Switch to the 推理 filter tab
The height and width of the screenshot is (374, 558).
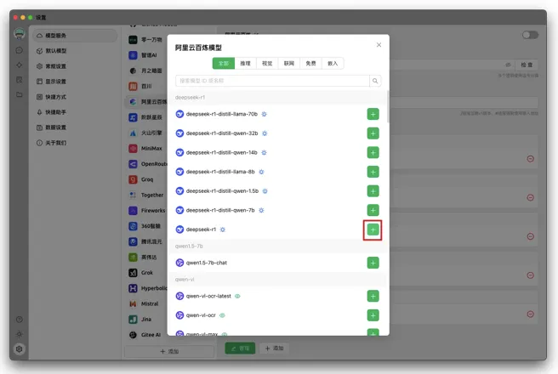pos(245,63)
